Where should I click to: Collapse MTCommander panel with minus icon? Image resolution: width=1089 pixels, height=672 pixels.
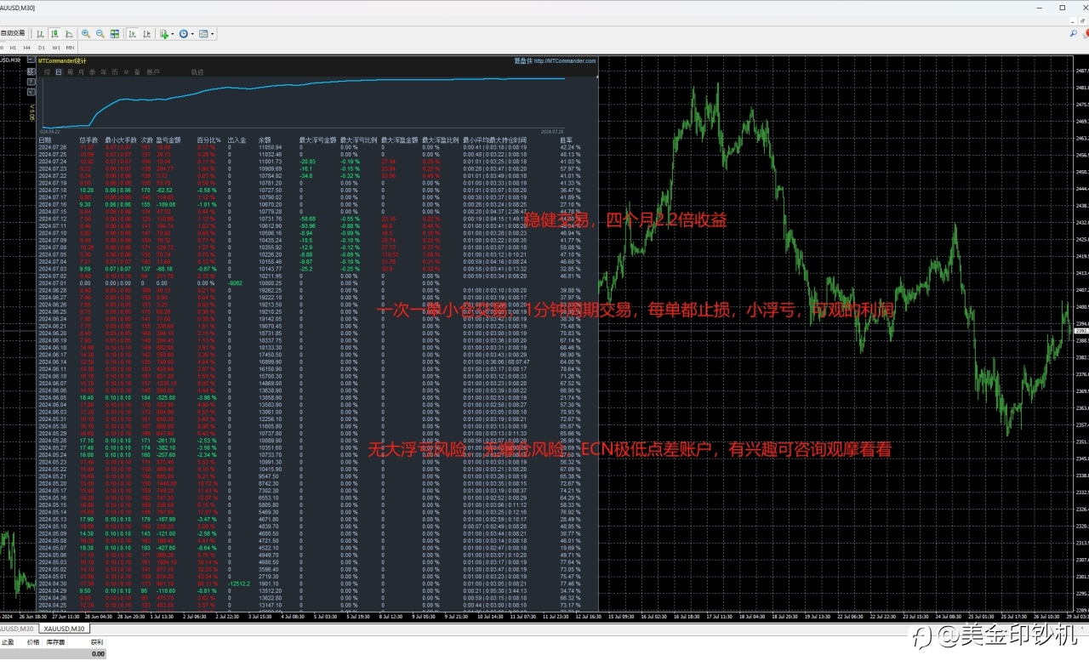(x=32, y=60)
